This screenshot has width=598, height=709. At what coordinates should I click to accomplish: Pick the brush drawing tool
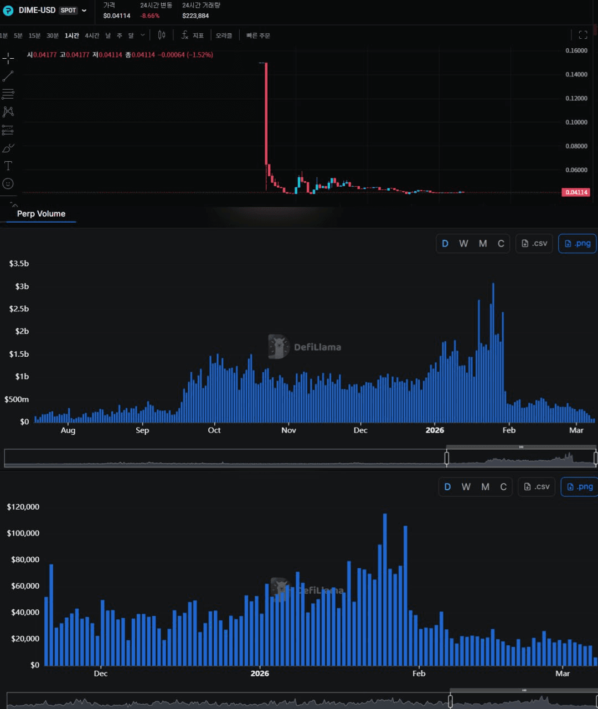click(x=8, y=148)
